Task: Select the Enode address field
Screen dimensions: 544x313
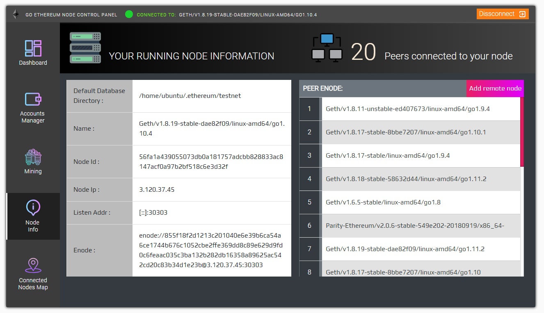Action: click(x=212, y=250)
